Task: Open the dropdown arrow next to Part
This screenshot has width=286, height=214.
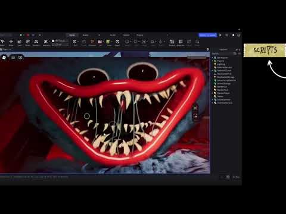Action: (79, 42)
